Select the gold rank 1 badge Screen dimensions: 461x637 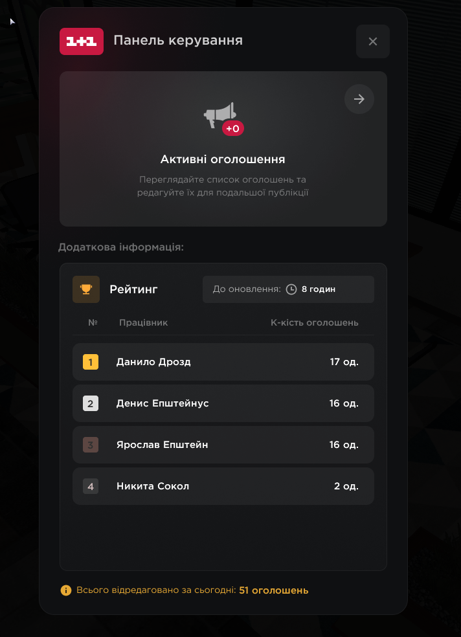[x=91, y=362]
